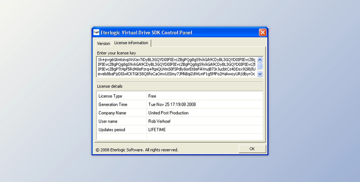Click the OK button
Viewport: 360px width, 182px height.
click(x=252, y=149)
